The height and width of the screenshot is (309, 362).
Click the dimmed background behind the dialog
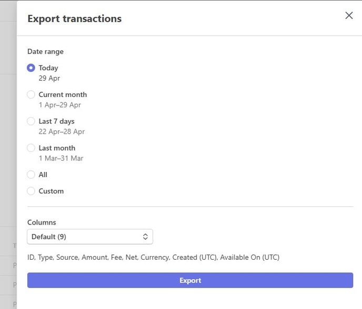pyautogui.click(x=8, y=138)
